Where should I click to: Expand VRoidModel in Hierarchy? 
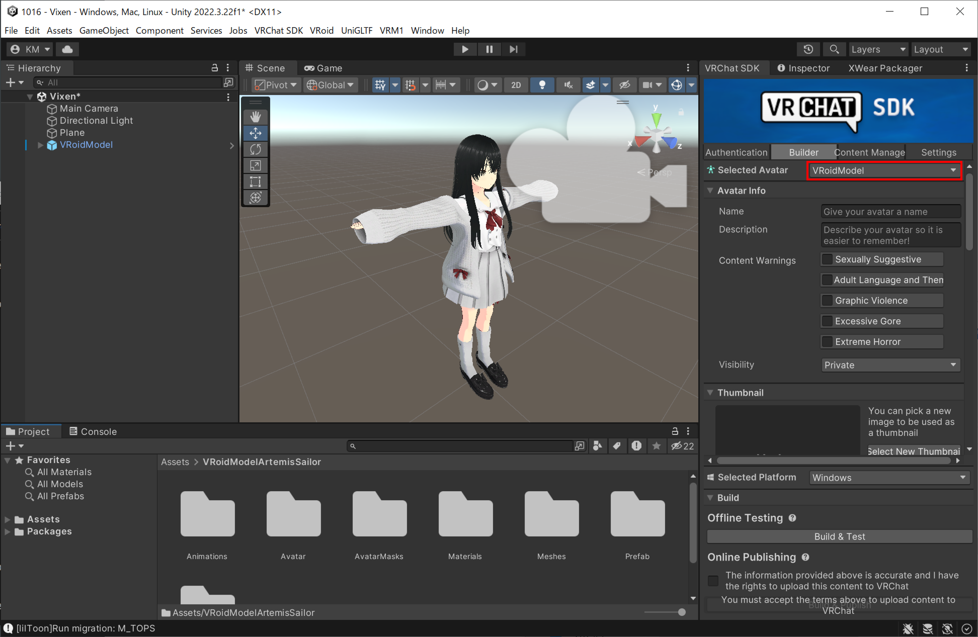pyautogui.click(x=40, y=145)
